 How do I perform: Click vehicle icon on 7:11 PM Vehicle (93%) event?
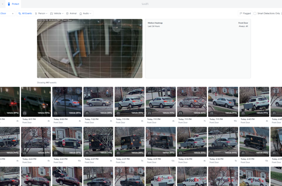149,113
